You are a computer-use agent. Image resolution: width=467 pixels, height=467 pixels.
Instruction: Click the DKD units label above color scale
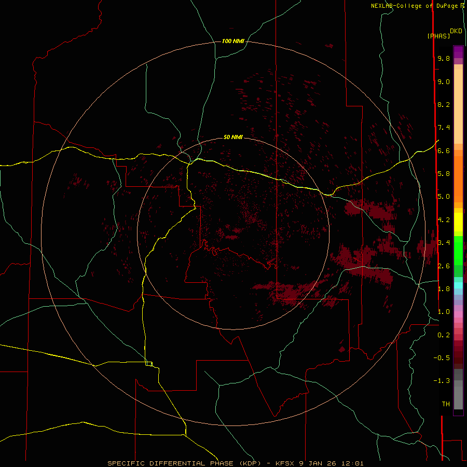click(456, 31)
